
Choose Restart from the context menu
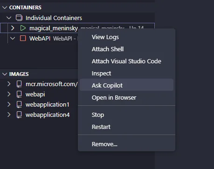coord(126,127)
